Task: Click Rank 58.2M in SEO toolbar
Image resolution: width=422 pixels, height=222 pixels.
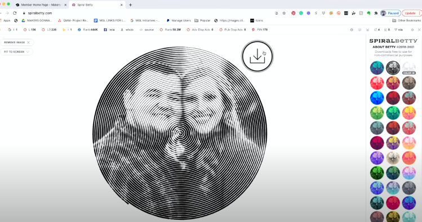Action: [x=170, y=30]
